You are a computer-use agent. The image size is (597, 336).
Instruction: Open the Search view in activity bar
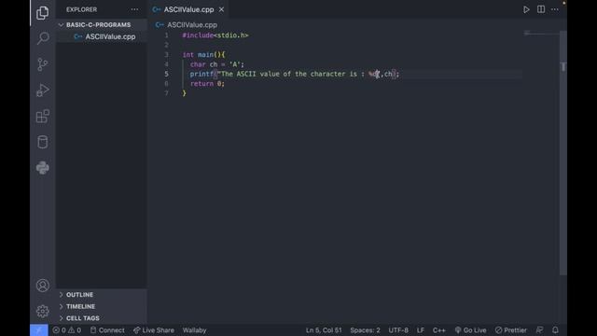pos(43,38)
